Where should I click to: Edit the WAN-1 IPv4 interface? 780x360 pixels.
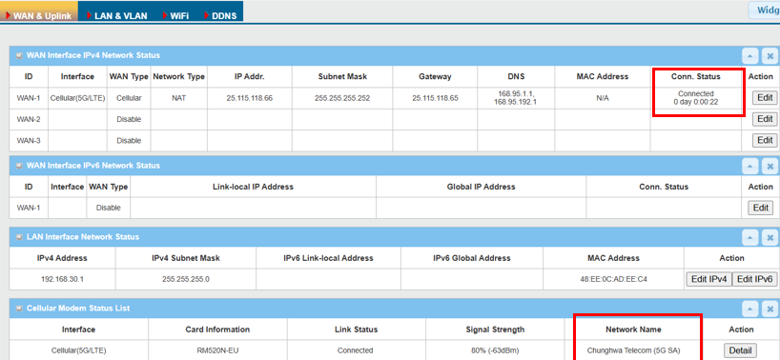click(764, 98)
